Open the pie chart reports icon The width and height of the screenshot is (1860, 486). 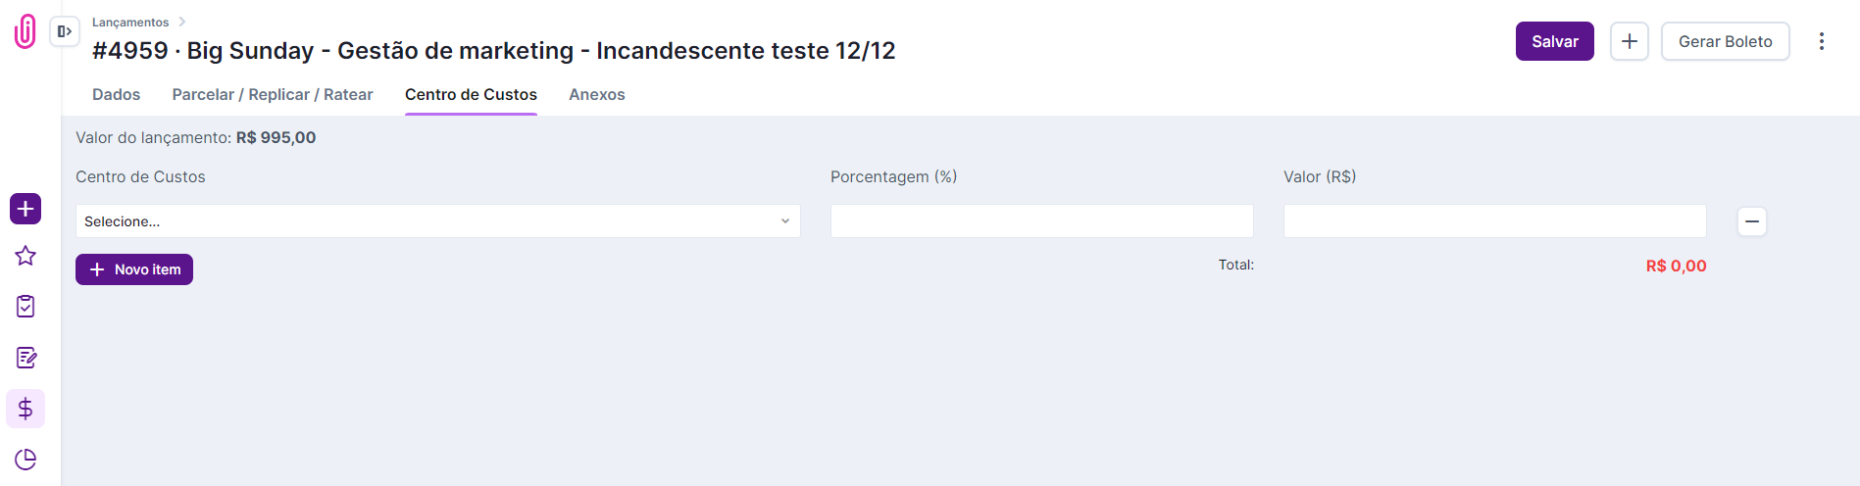point(25,460)
